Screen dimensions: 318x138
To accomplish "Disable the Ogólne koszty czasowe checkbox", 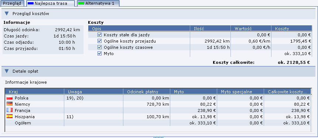I will coord(99,47).
